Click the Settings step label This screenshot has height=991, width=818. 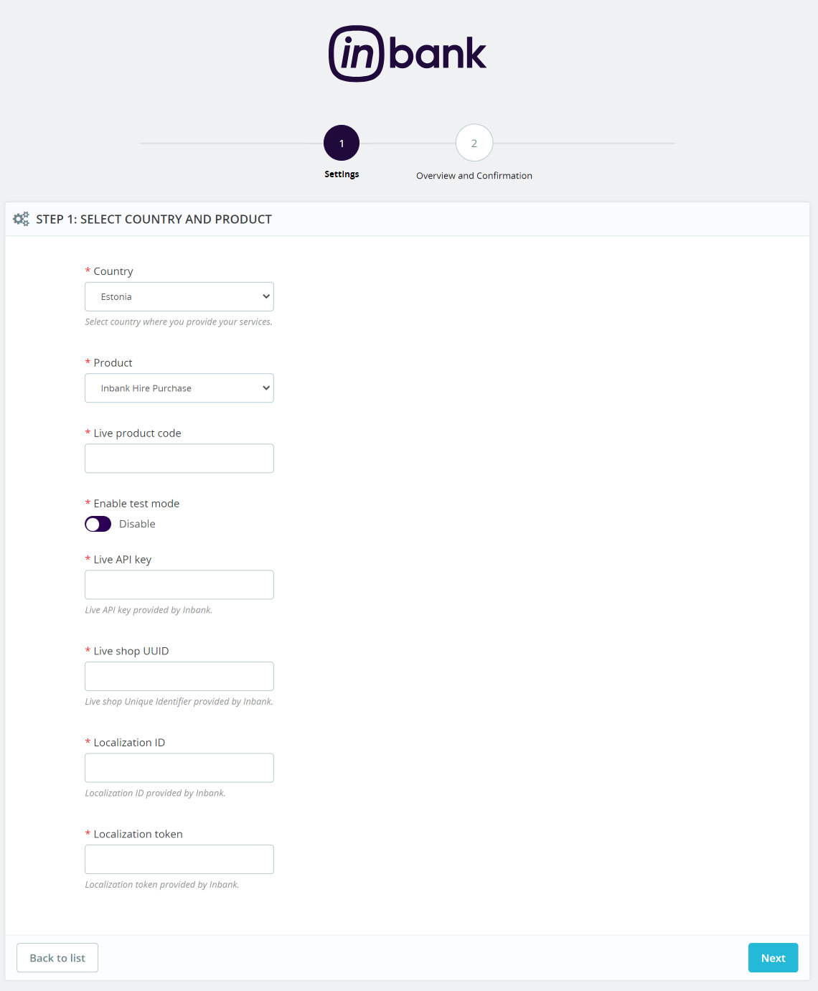pos(342,174)
